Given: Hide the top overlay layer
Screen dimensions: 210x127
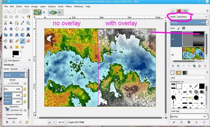Looking at the screenshot, I should pos(173,39).
